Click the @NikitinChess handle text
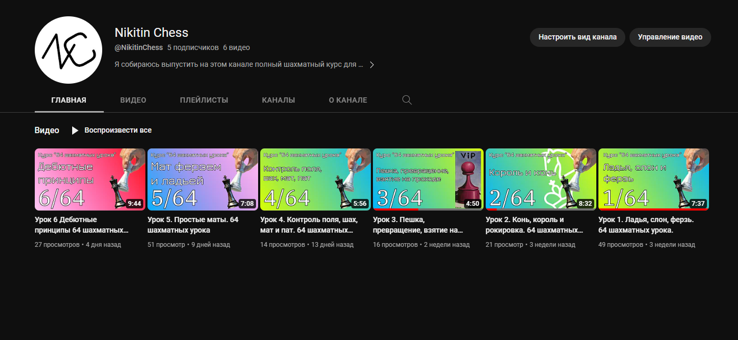The height and width of the screenshot is (340, 738). (139, 47)
